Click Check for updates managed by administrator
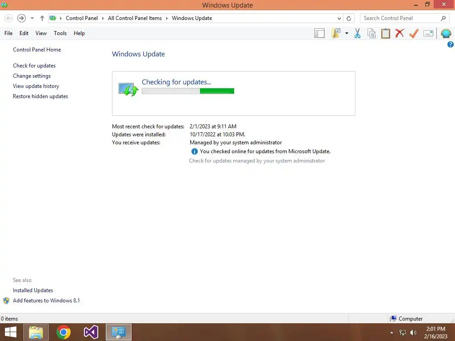The image size is (455, 341). click(x=257, y=161)
